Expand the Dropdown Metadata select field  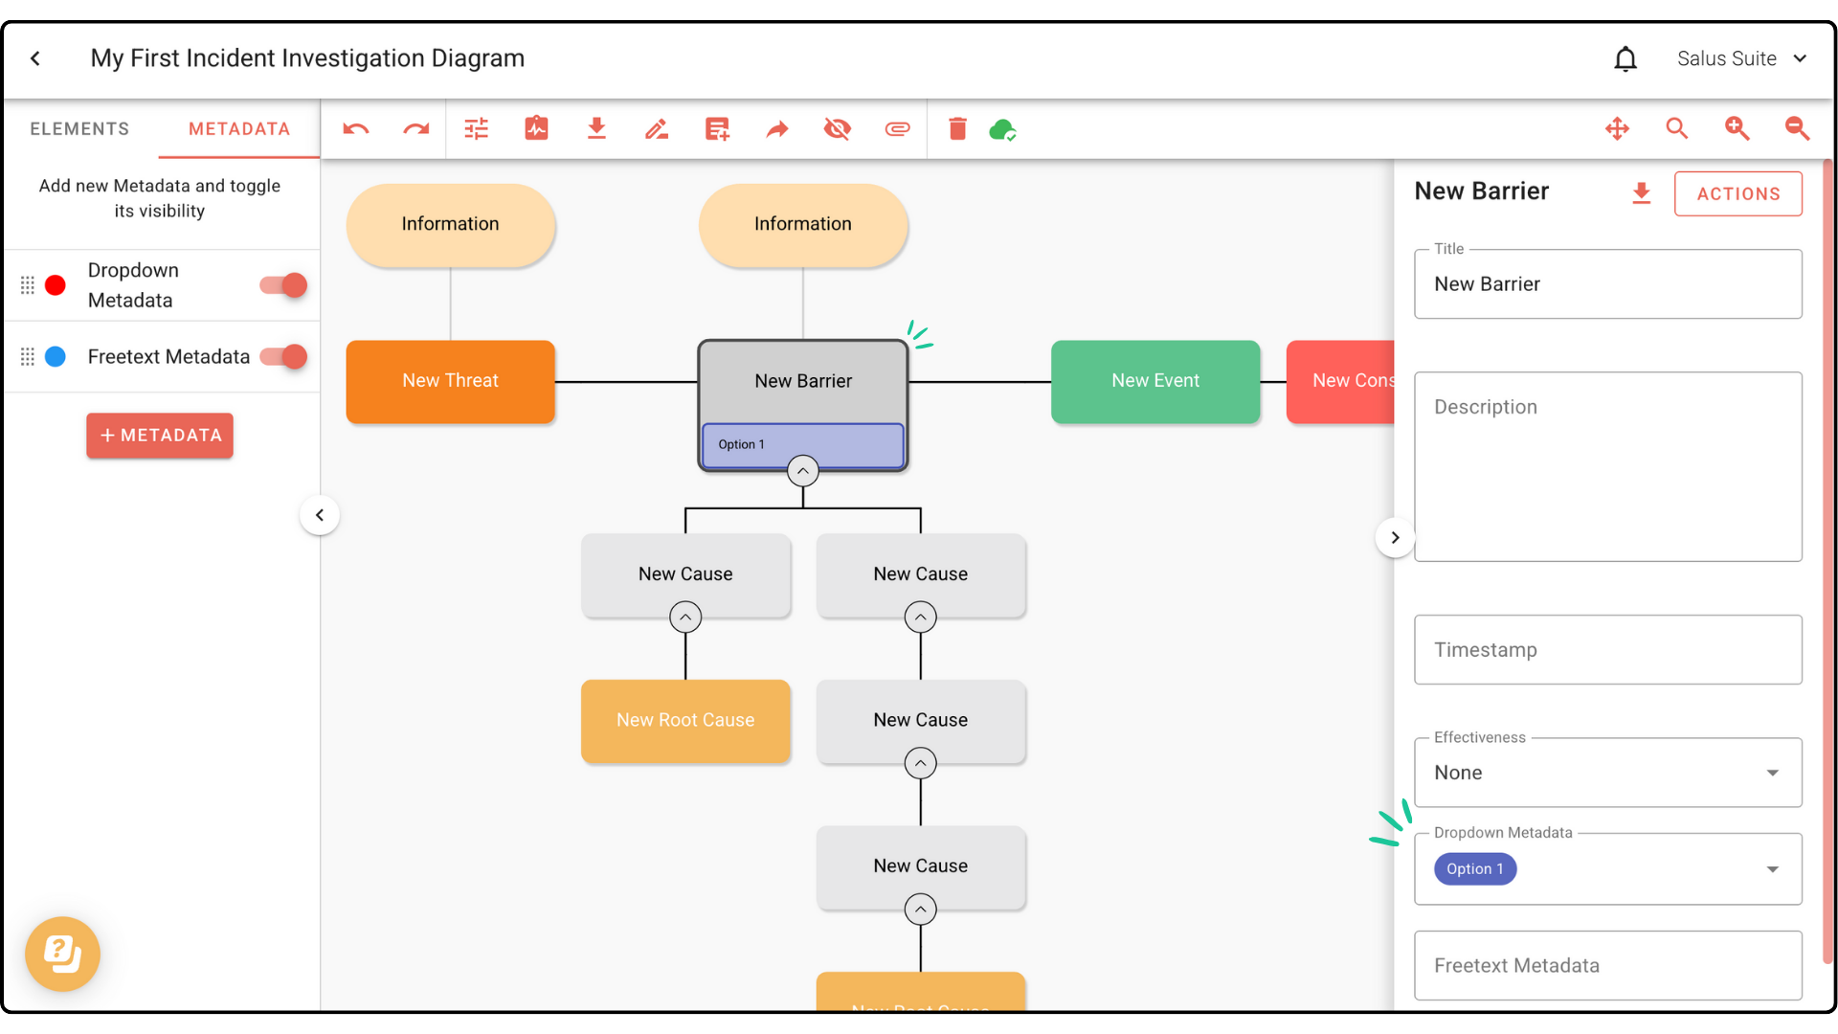coord(1772,869)
